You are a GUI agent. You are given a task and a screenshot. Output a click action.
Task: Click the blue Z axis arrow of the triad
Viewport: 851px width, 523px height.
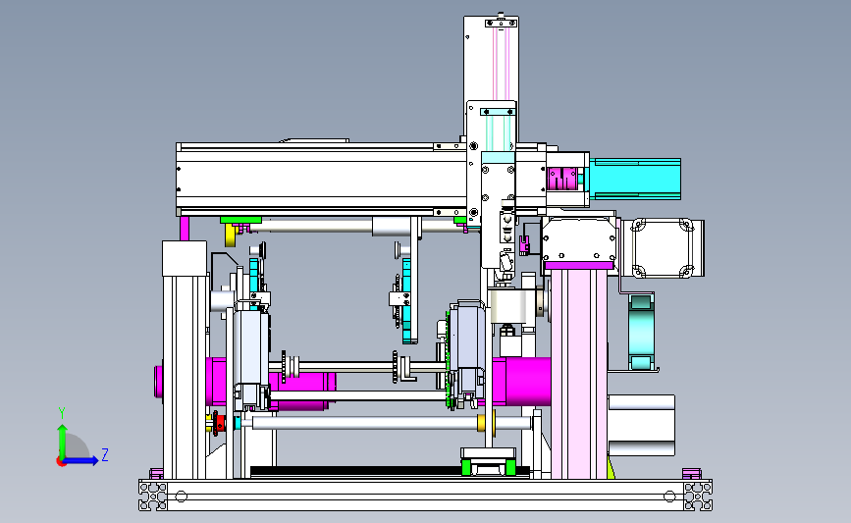[x=82, y=461]
